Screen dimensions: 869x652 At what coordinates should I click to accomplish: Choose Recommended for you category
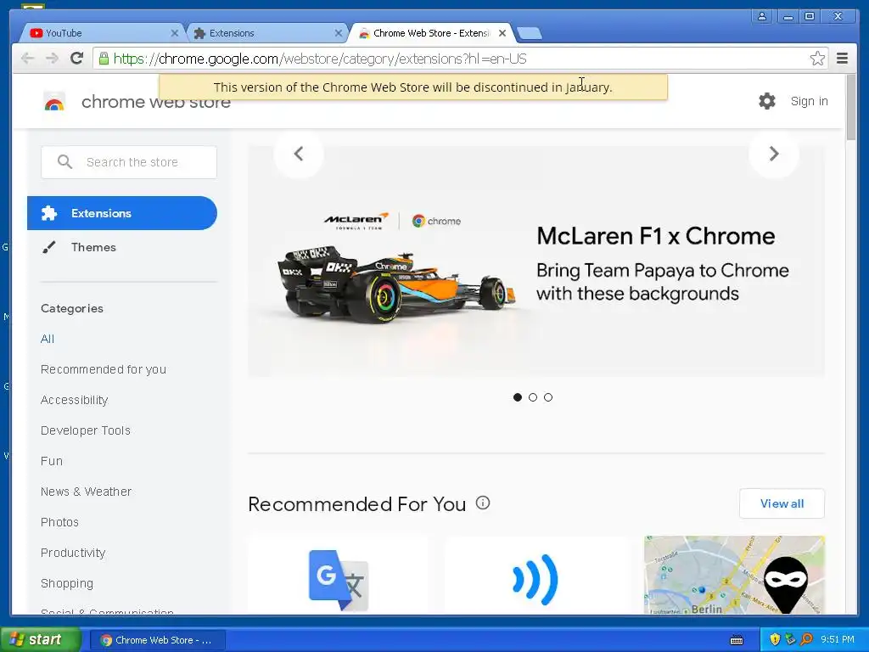click(x=103, y=369)
